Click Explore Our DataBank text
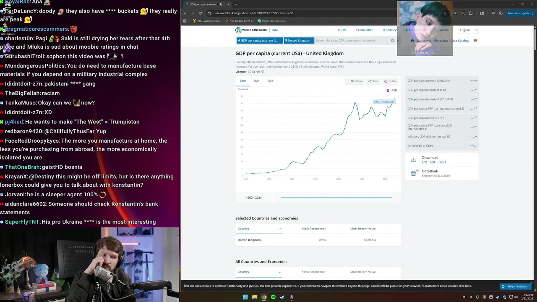Viewport: 537px width, 302px height. [x=436, y=176]
